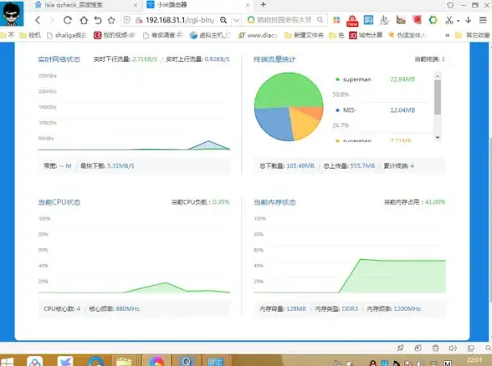Open the 其它收藏 bookmark folder
492x366 pixels.
click(472, 35)
